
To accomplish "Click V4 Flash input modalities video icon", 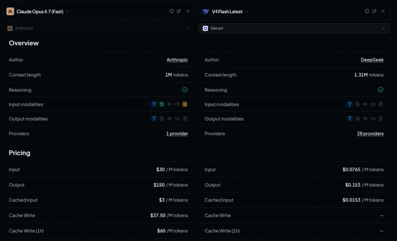I will tap(373, 104).
